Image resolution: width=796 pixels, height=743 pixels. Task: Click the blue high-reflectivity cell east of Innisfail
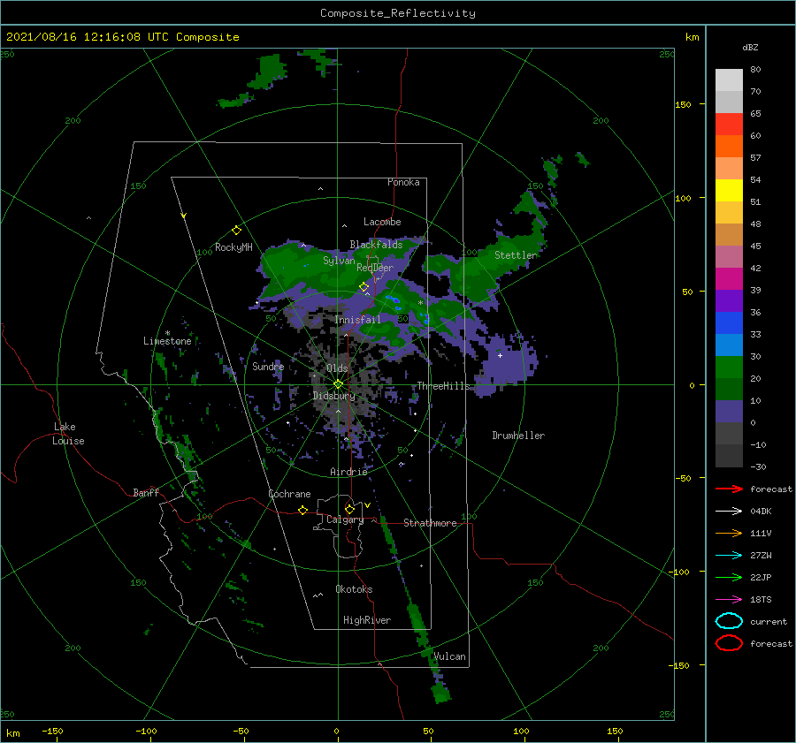394,302
